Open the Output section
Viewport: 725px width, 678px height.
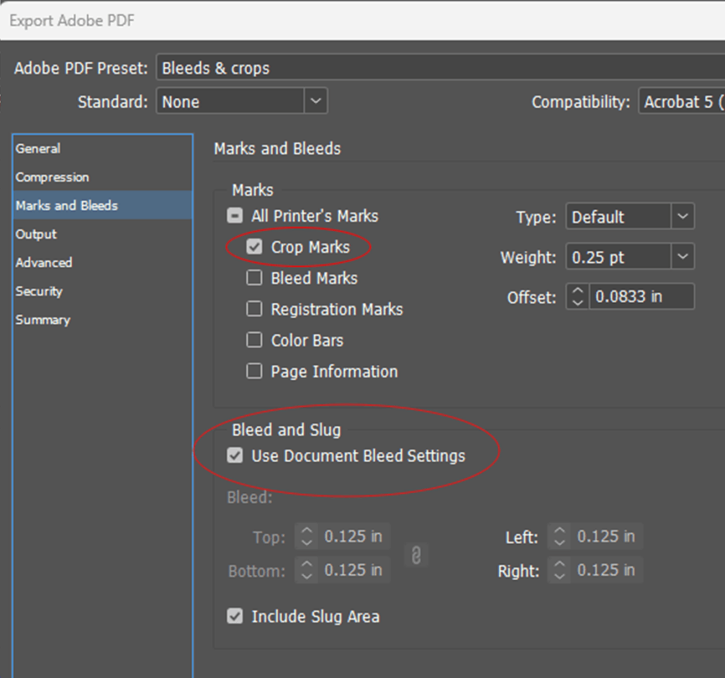[x=36, y=235]
